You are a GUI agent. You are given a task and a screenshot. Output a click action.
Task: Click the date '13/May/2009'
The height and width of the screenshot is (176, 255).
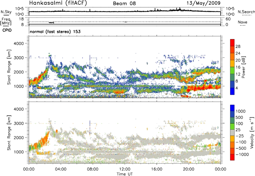203,3
